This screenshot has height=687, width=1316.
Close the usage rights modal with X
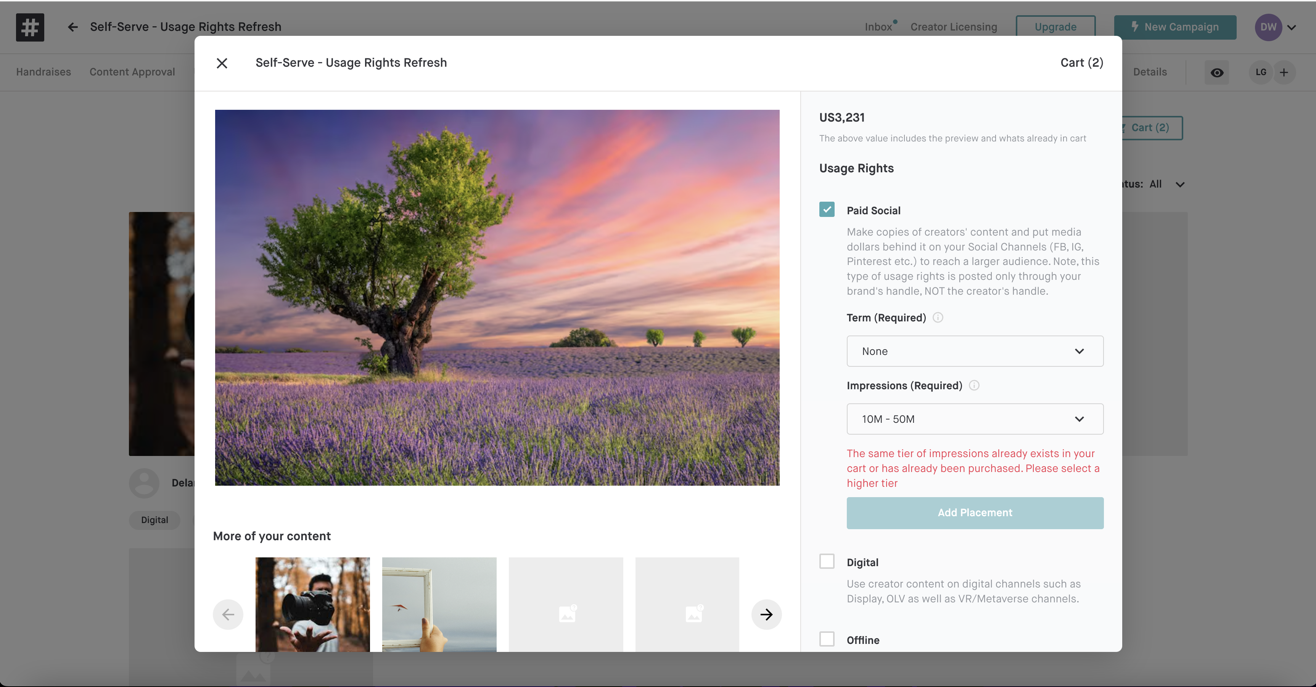pos(222,63)
